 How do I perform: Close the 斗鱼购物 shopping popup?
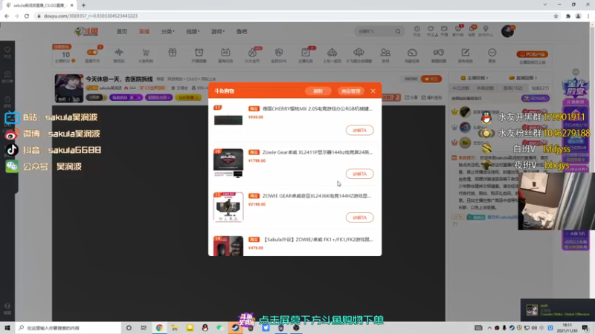373,91
